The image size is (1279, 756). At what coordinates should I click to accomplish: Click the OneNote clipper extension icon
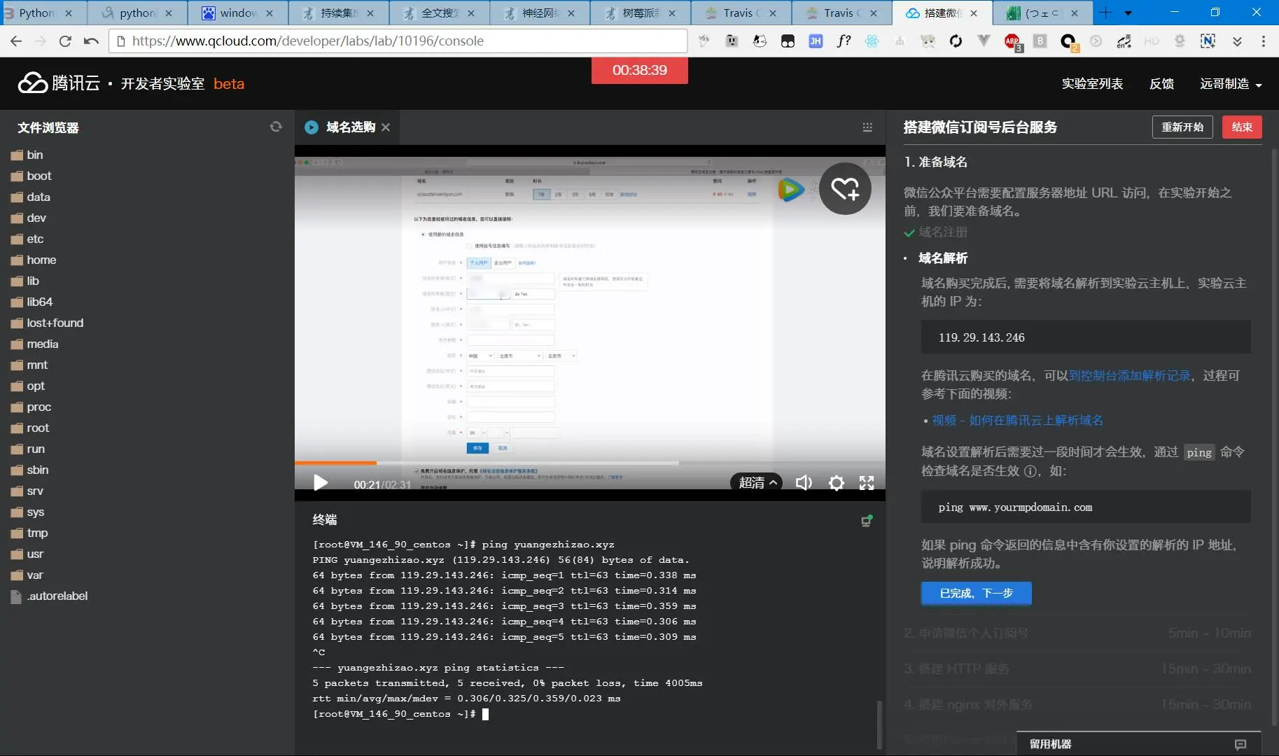click(1208, 41)
